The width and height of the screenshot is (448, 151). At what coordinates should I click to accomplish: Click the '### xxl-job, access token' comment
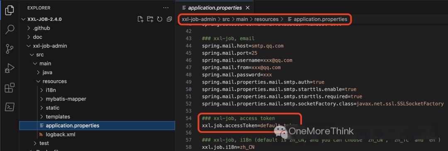coord(238,118)
